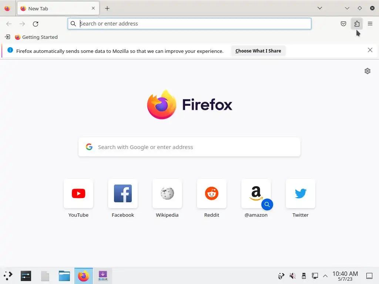Click the system tray updates icon
This screenshot has width=379, height=284.
(281, 276)
